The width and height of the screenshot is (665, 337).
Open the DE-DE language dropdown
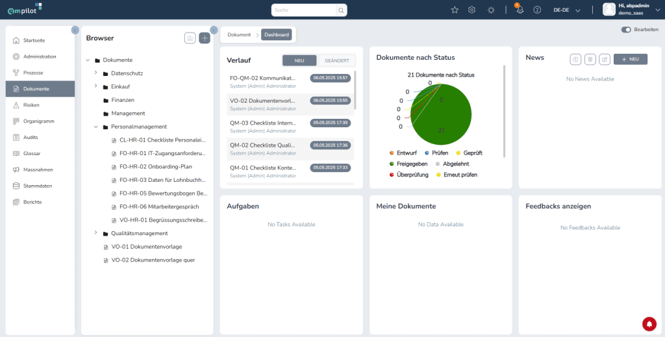tap(566, 10)
